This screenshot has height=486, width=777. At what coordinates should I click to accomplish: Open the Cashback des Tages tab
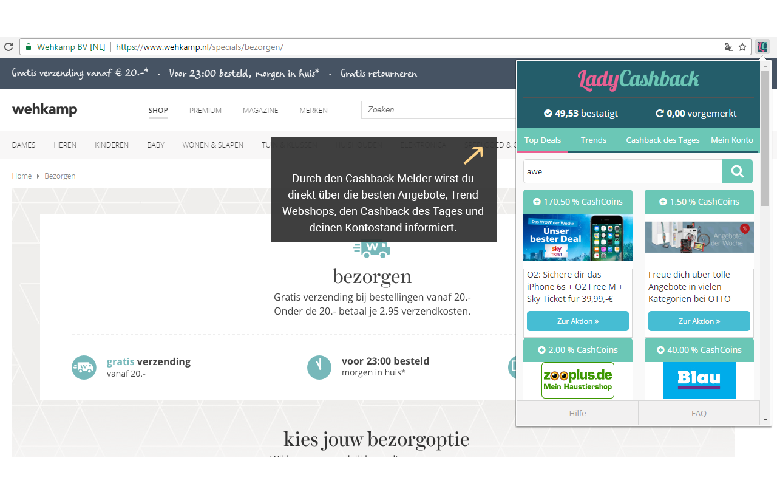[663, 140]
